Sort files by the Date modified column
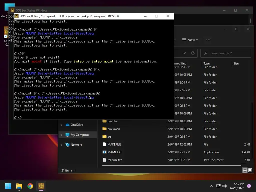Viewport: 256px width, 192px height. (x=180, y=63)
